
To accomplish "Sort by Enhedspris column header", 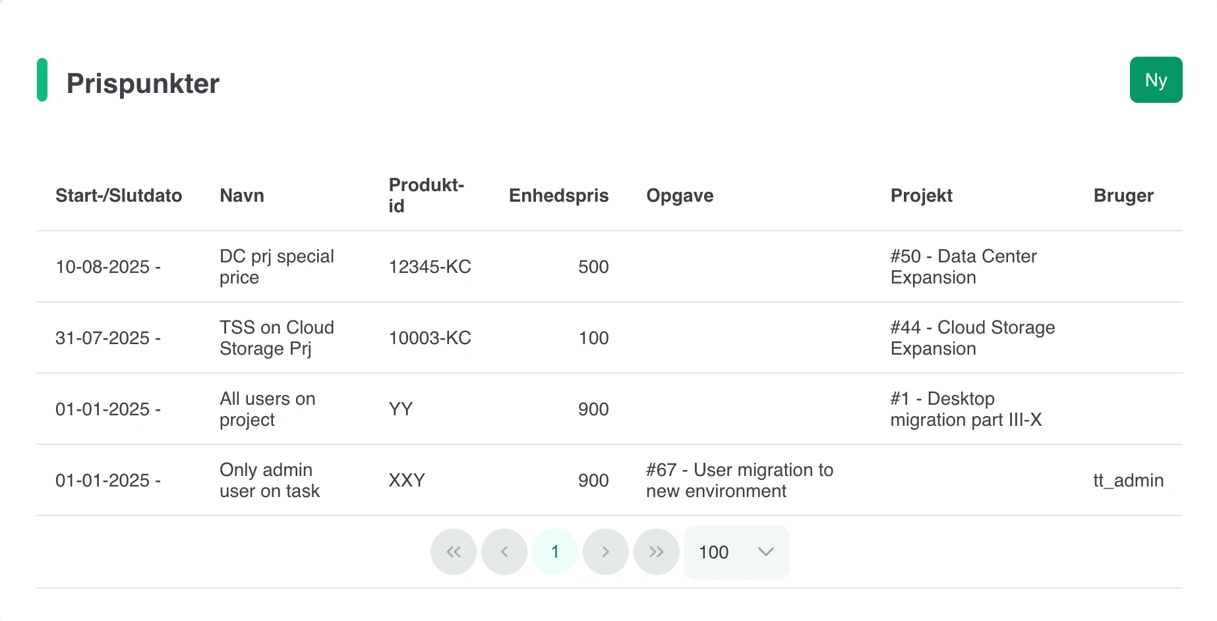I will click(x=558, y=196).
